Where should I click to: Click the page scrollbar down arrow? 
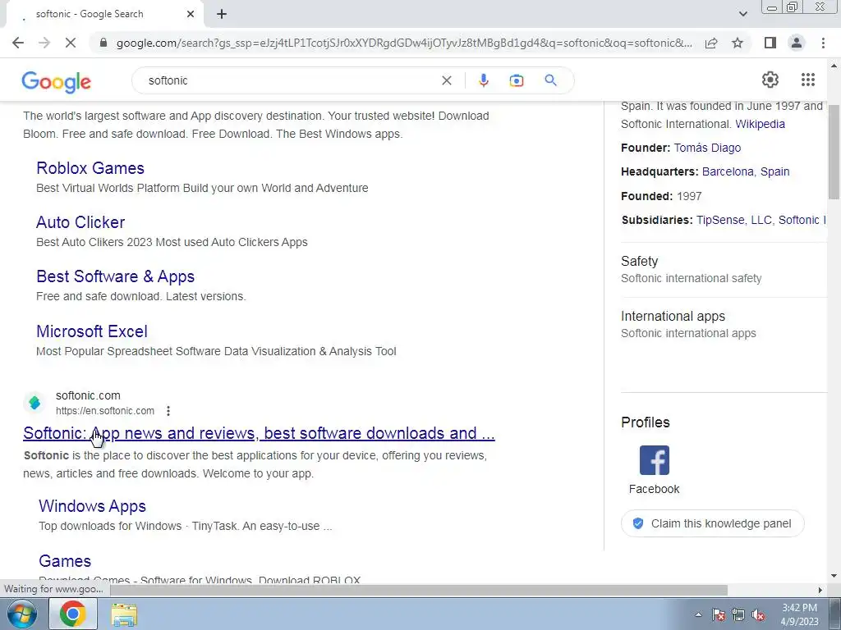point(834,577)
